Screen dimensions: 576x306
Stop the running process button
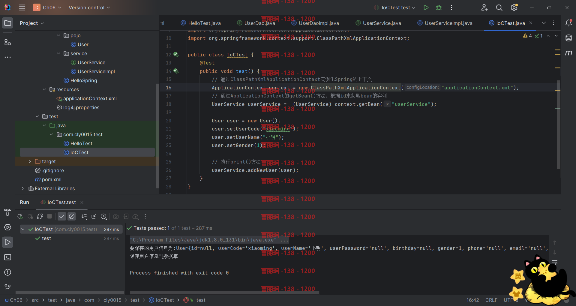point(49,216)
